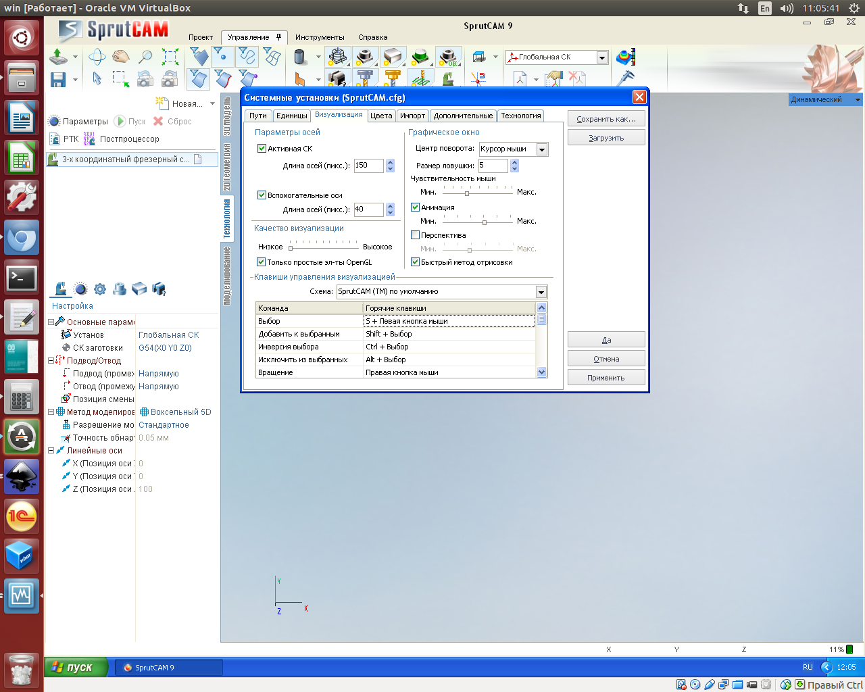The image size is (865, 692).
Task: Switch to the Технология tab
Action: 521,116
